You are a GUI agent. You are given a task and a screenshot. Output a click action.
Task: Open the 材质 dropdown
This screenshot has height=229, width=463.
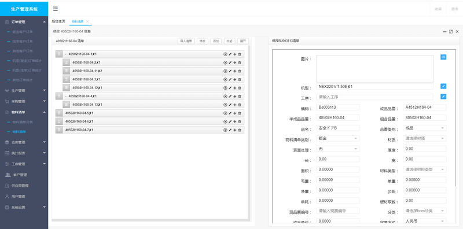coord(424,138)
